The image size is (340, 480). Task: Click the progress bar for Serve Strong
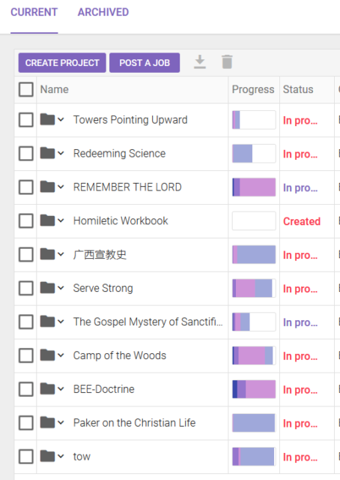click(254, 288)
